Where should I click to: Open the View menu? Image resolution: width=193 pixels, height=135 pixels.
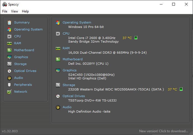click(14, 11)
